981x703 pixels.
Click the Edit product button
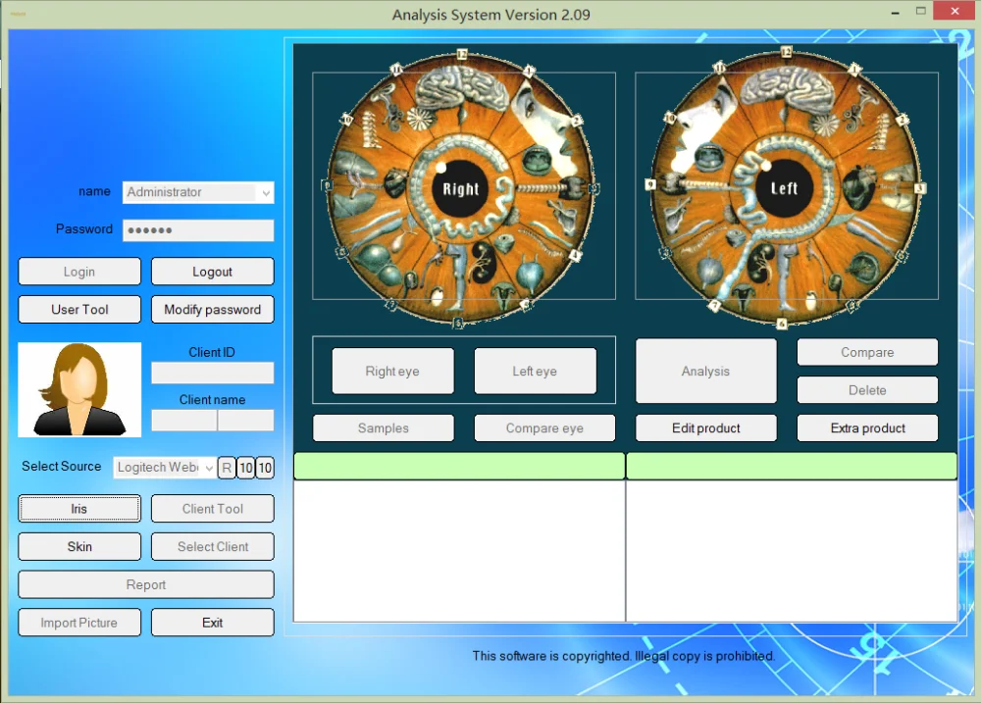705,428
